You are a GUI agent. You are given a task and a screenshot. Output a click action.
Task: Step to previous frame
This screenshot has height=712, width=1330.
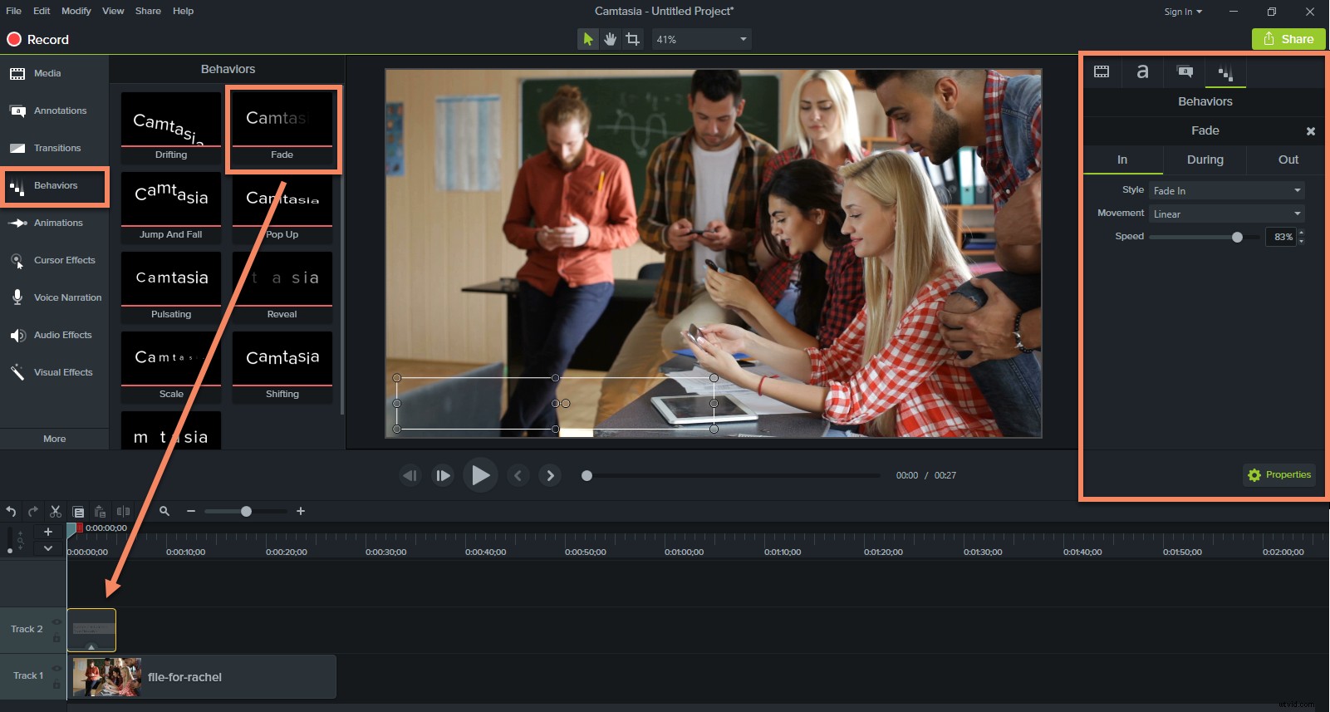[x=410, y=475]
